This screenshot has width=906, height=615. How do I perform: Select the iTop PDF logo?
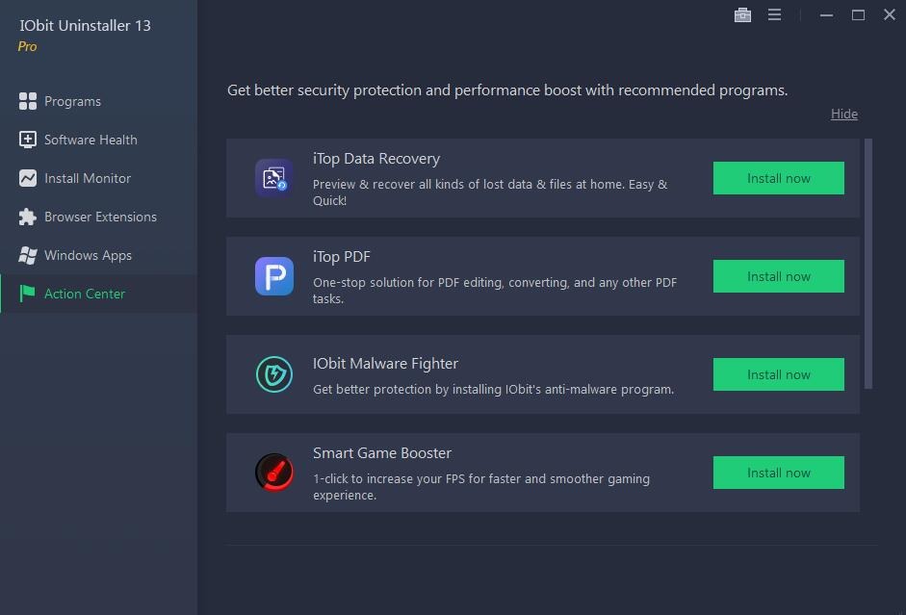tap(273, 276)
